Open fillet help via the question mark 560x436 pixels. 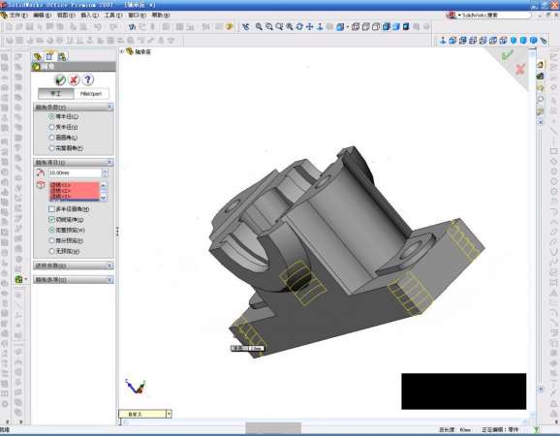[x=88, y=79]
